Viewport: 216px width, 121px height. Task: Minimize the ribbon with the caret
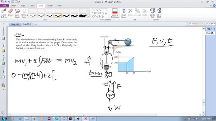click(x=211, y=6)
